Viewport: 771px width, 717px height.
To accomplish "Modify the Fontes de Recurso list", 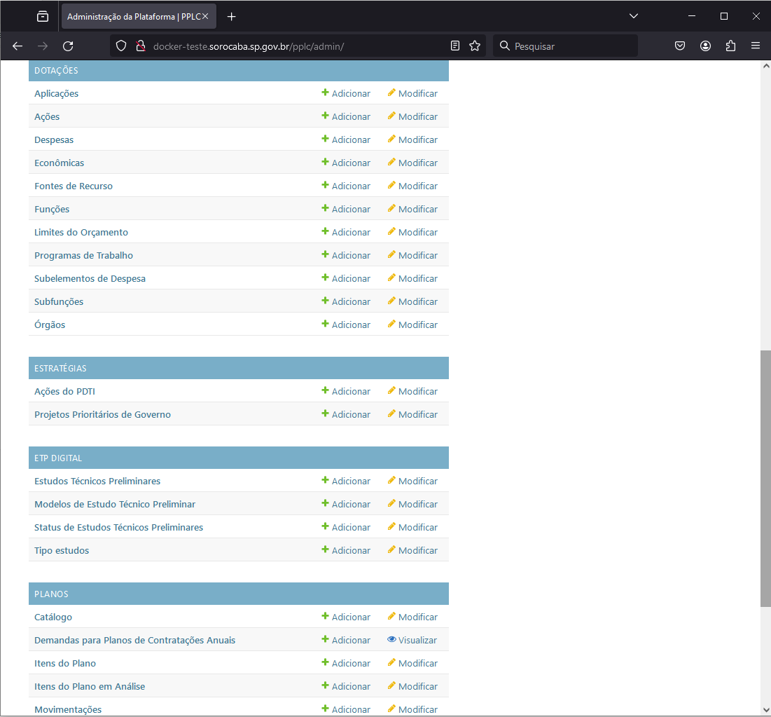I will (412, 186).
